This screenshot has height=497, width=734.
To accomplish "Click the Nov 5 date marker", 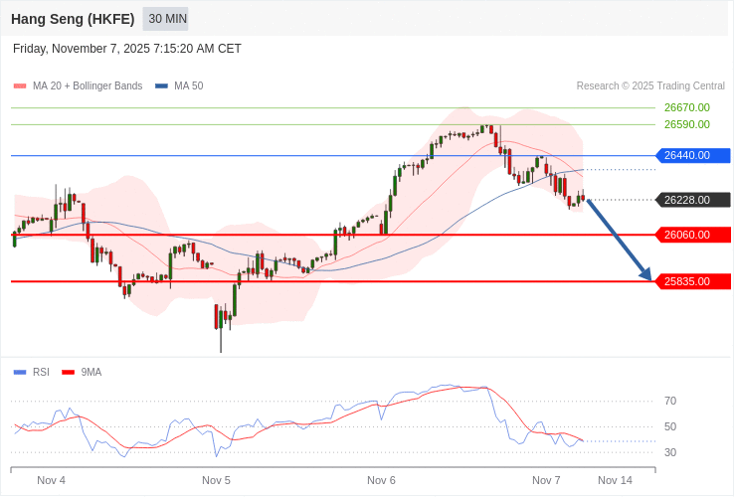I will tap(216, 480).
